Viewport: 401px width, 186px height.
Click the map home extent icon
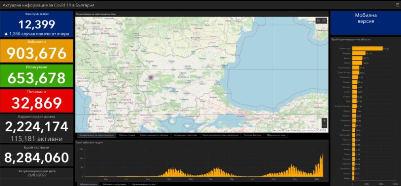pos(318,21)
